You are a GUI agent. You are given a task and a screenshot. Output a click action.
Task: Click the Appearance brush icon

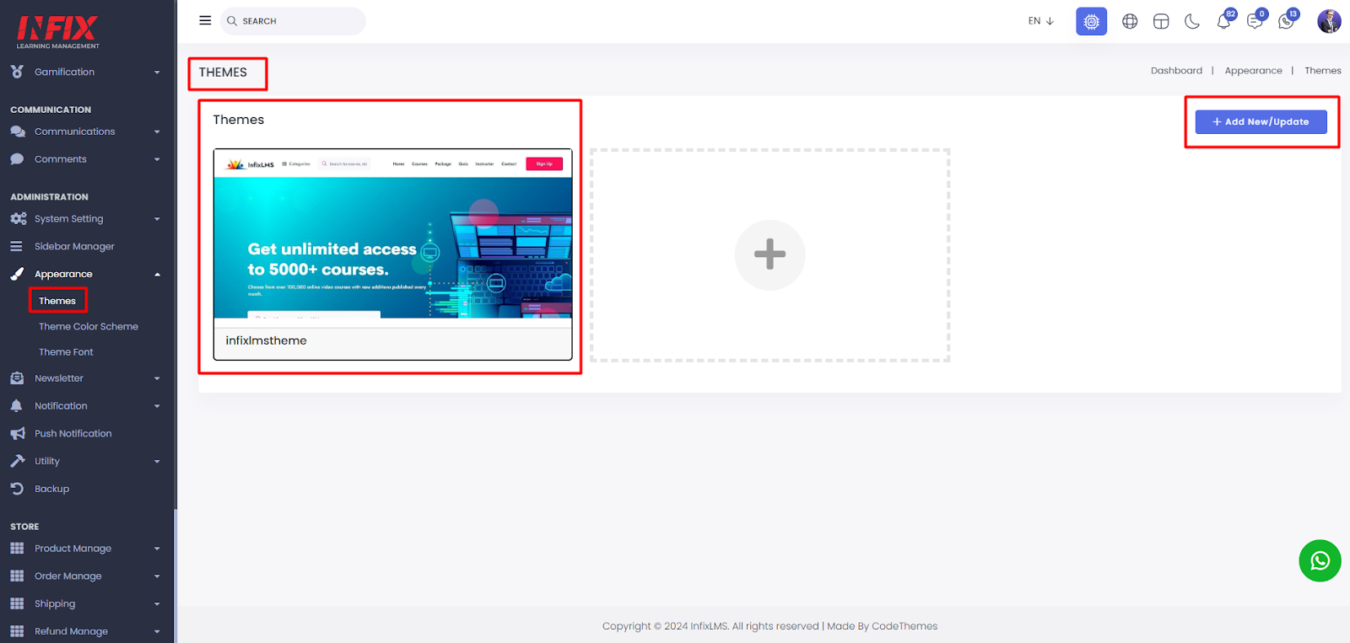pos(17,274)
